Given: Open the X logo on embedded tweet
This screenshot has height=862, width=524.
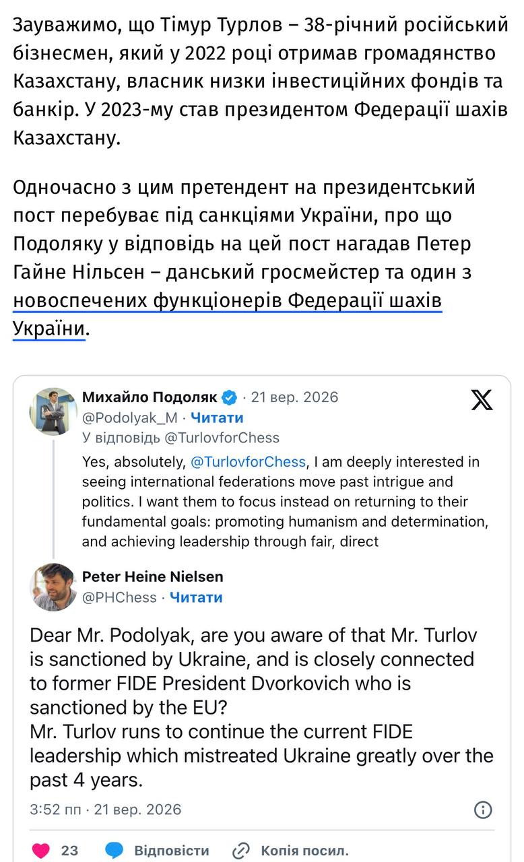Looking at the screenshot, I should tap(482, 399).
